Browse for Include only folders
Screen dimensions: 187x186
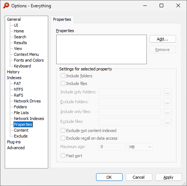point(168,92)
